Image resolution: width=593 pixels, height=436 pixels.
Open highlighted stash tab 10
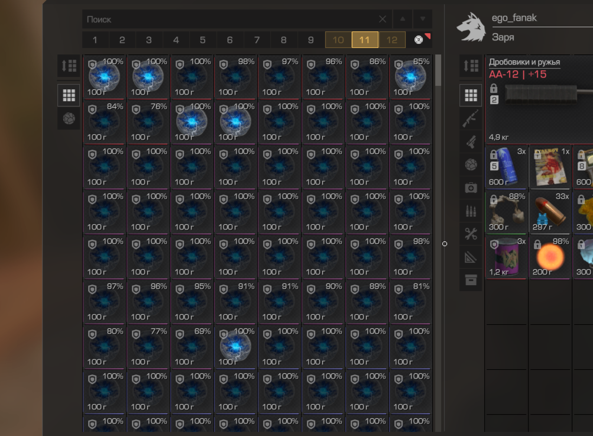[x=338, y=40]
